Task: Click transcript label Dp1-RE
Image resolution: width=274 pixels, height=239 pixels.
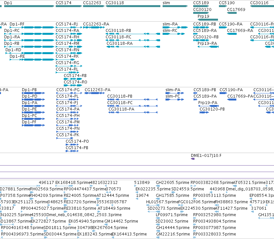Action: [17, 56]
